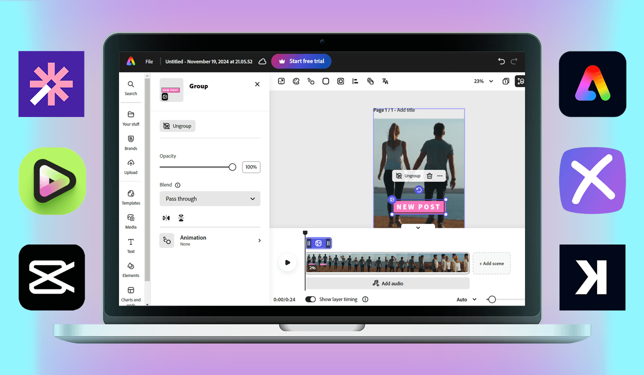The height and width of the screenshot is (375, 644).
Task: Click the pages icon beside zoom
Action: pyautogui.click(x=506, y=81)
